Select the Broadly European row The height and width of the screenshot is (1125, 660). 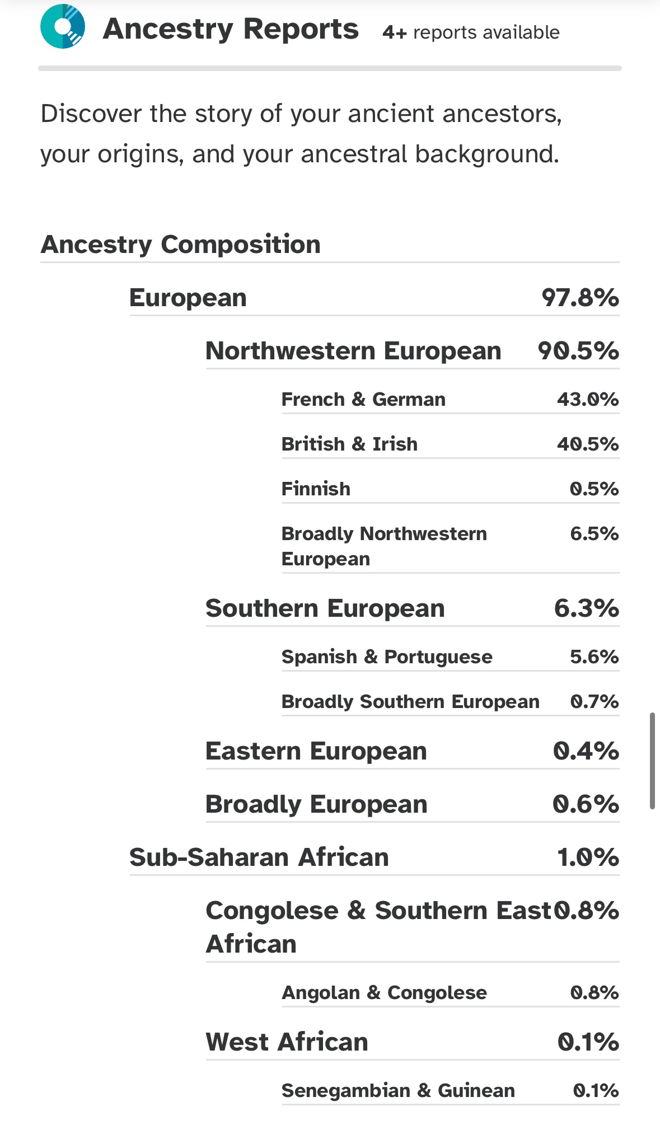[412, 804]
